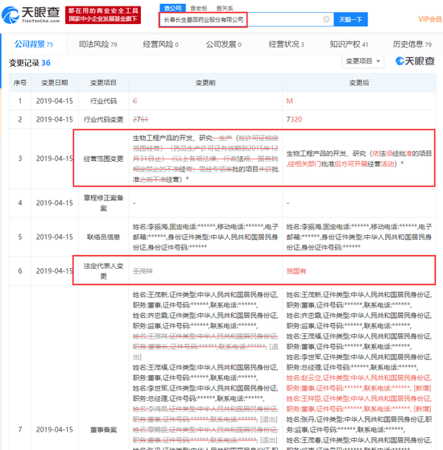Open the VIP会员 link
This screenshot has width=443, height=450.
click(x=430, y=19)
